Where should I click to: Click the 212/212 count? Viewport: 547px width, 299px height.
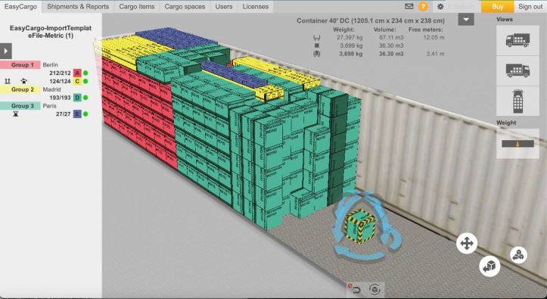coord(60,73)
